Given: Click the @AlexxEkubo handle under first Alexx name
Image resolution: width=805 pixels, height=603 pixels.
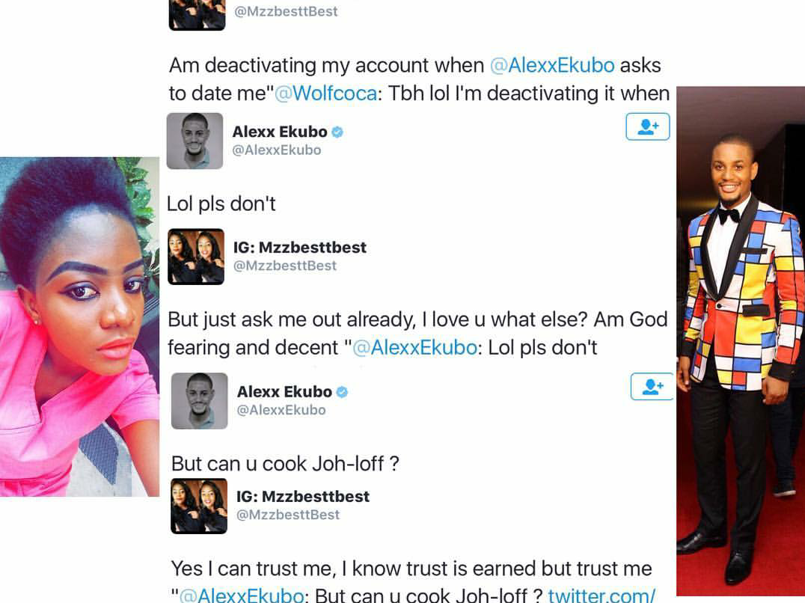Looking at the screenshot, I should point(277,150).
